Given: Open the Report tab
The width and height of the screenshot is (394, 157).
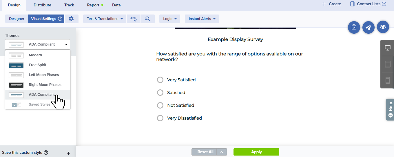Looking at the screenshot, I should (x=93, y=5).
